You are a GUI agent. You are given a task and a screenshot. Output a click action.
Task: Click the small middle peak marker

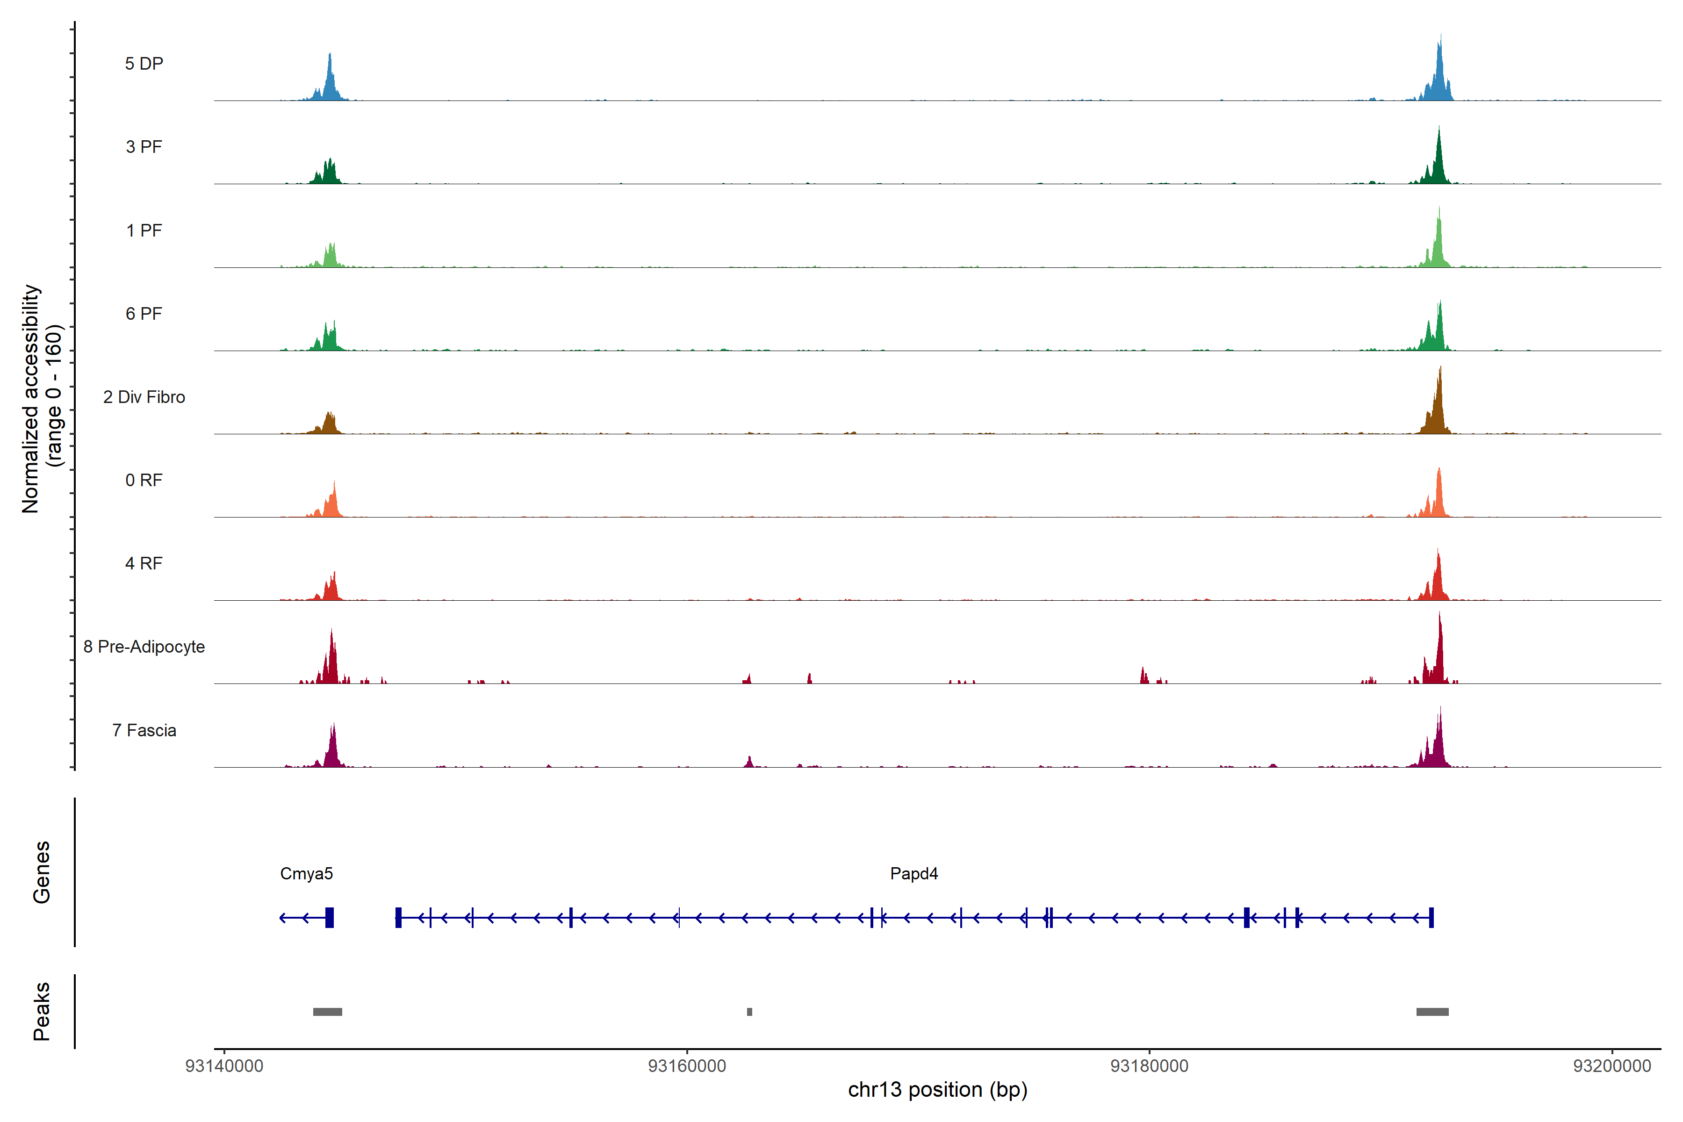(749, 1011)
